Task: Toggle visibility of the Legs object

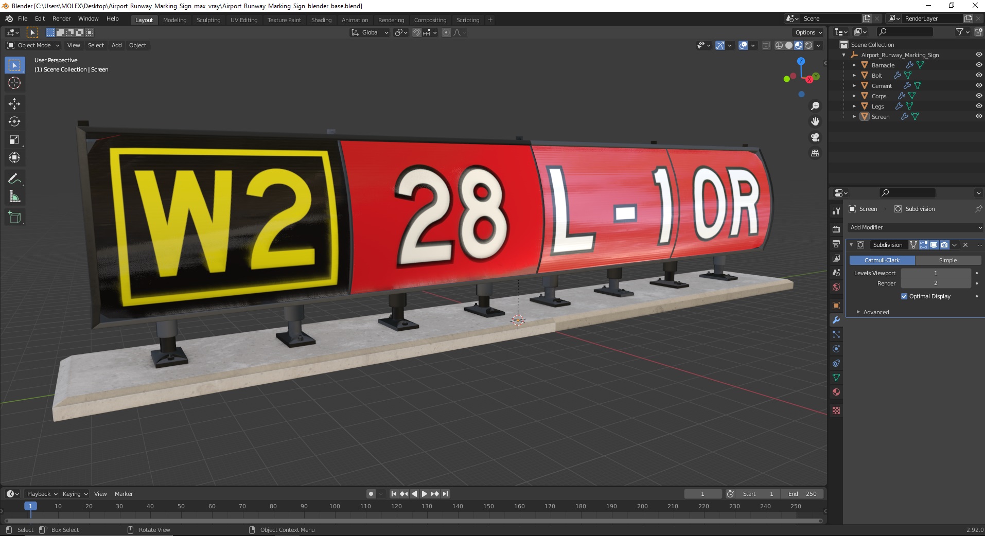Action: (x=978, y=106)
